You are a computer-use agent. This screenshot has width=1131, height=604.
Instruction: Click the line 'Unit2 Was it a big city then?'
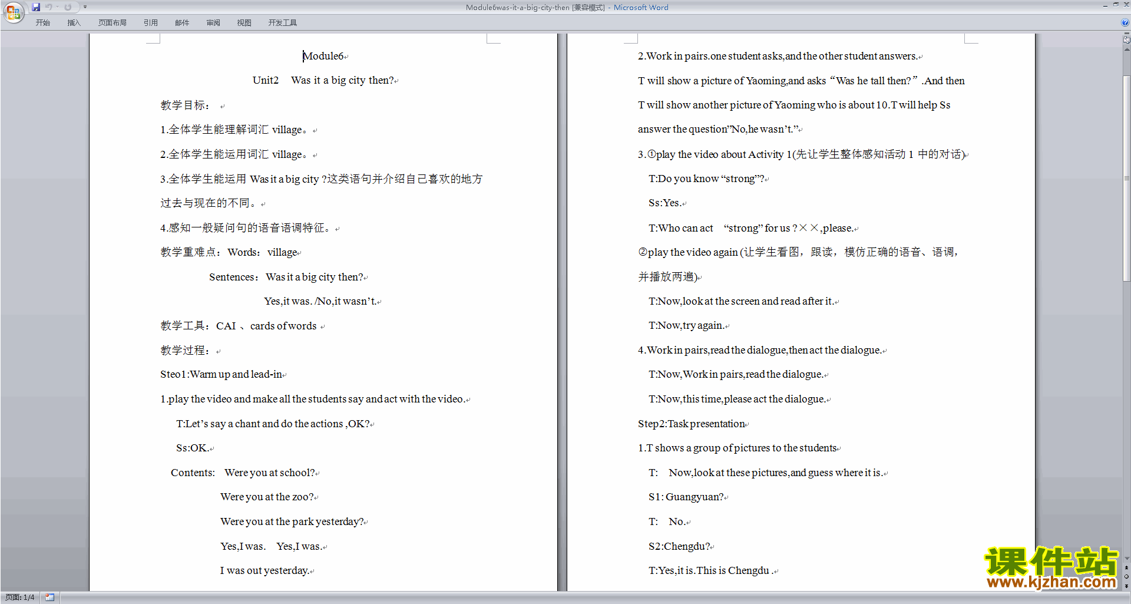pyautogui.click(x=325, y=80)
